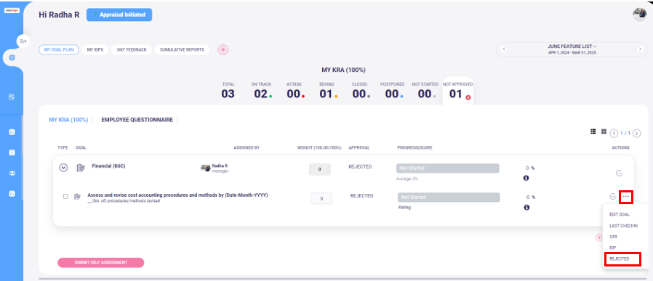The height and width of the screenshot is (281, 653).
Task: Click REJECTED status in Financial (BSC) row
Action: 360,167
